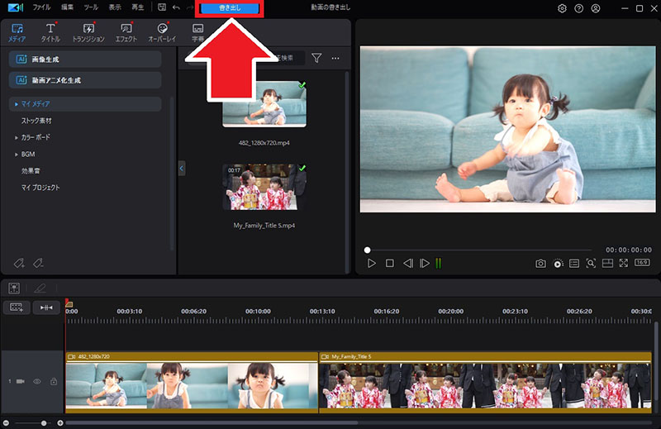661x429 pixels.
Task: Click the preview seek slider handle
Action: (367, 250)
